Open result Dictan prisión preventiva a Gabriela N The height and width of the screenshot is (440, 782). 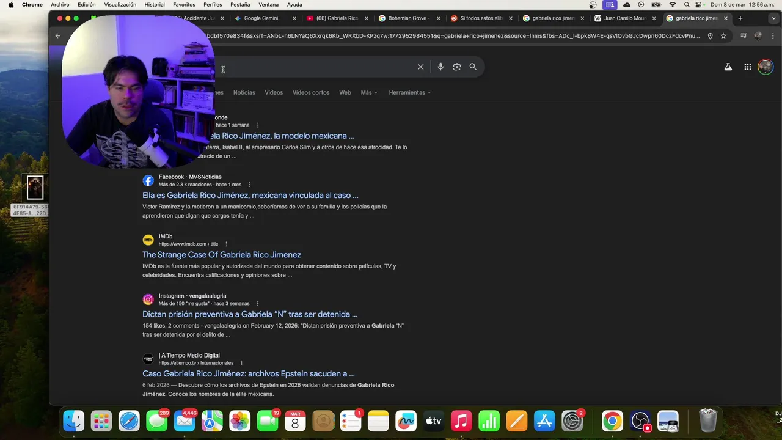click(x=250, y=314)
